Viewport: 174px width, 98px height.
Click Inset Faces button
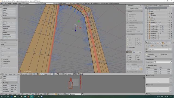click(9, 38)
